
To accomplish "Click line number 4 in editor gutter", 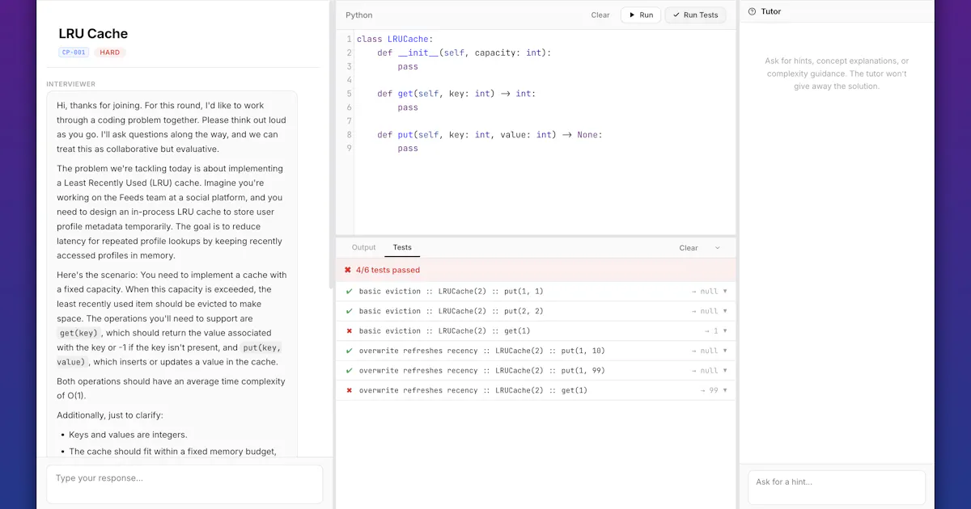I will [349, 80].
